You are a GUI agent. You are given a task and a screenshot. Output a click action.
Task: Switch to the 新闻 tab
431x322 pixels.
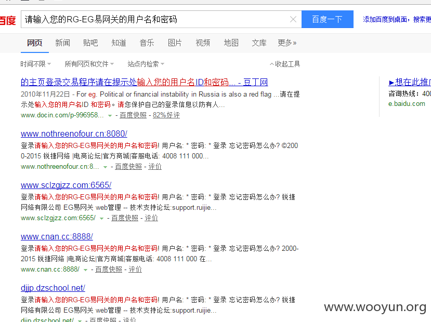[x=63, y=43]
